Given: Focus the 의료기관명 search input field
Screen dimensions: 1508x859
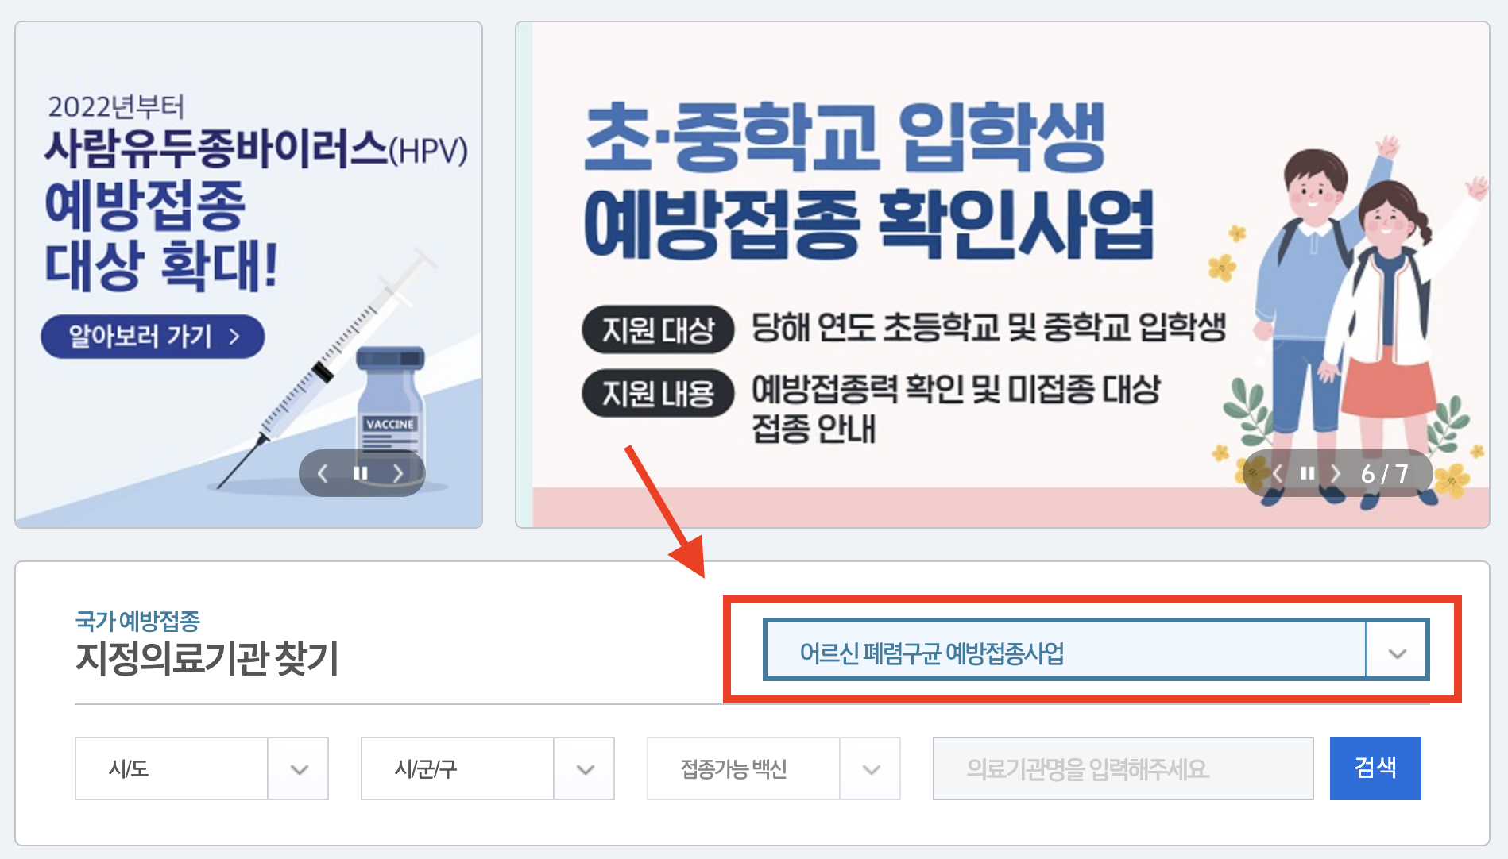Looking at the screenshot, I should point(1123,768).
